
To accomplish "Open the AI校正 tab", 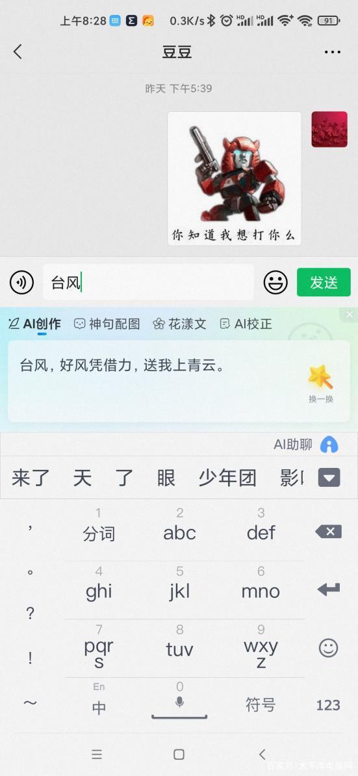I will pyautogui.click(x=246, y=324).
